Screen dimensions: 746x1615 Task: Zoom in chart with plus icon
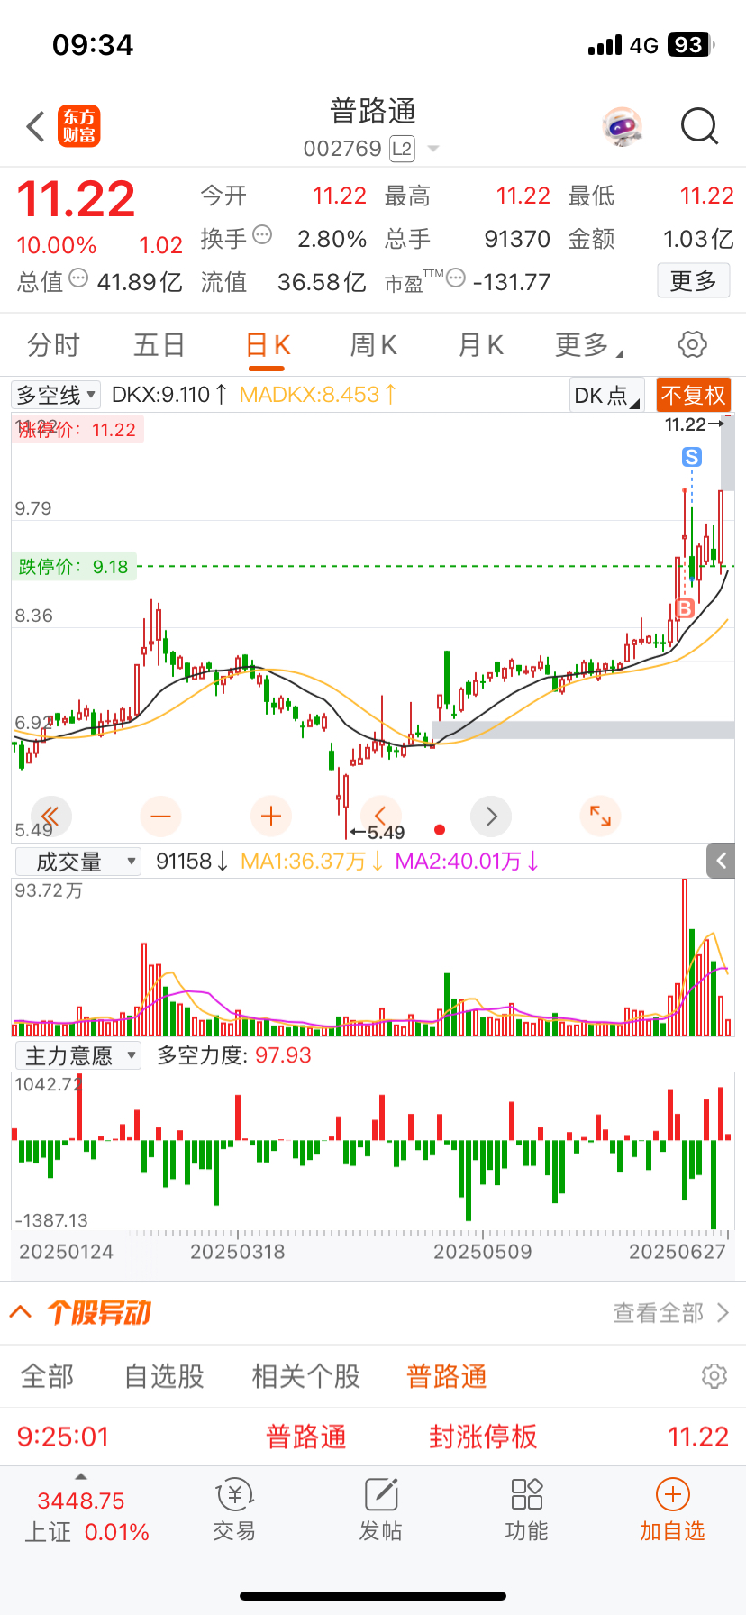pyautogui.click(x=271, y=817)
